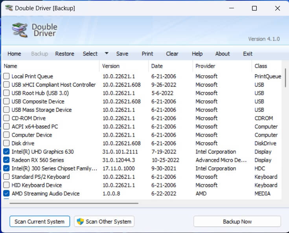Screen dimensions: 289x233
Task: Choose Save in the toolbar menu
Action: (122, 54)
